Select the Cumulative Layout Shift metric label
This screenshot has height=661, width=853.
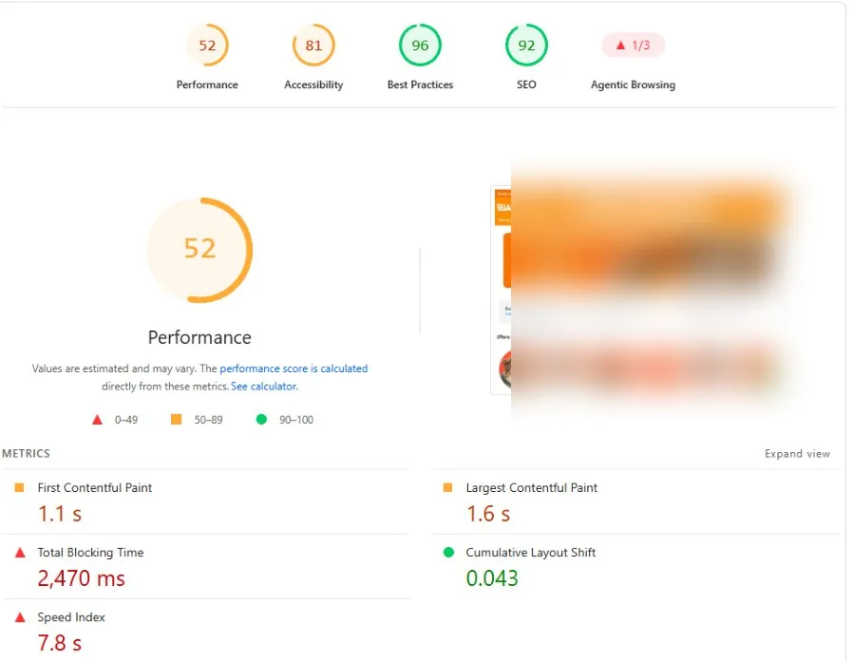pos(530,552)
